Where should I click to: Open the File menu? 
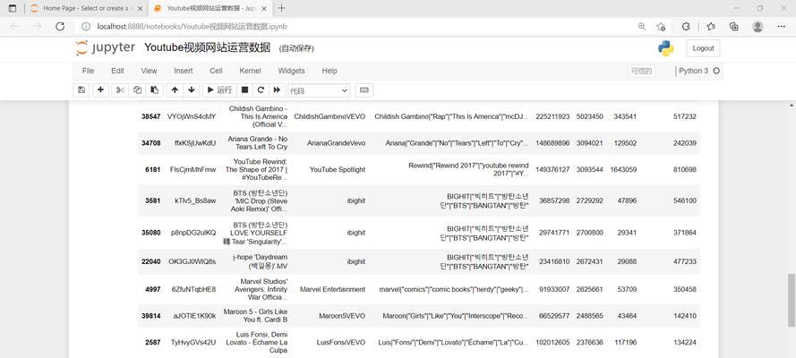click(x=88, y=71)
